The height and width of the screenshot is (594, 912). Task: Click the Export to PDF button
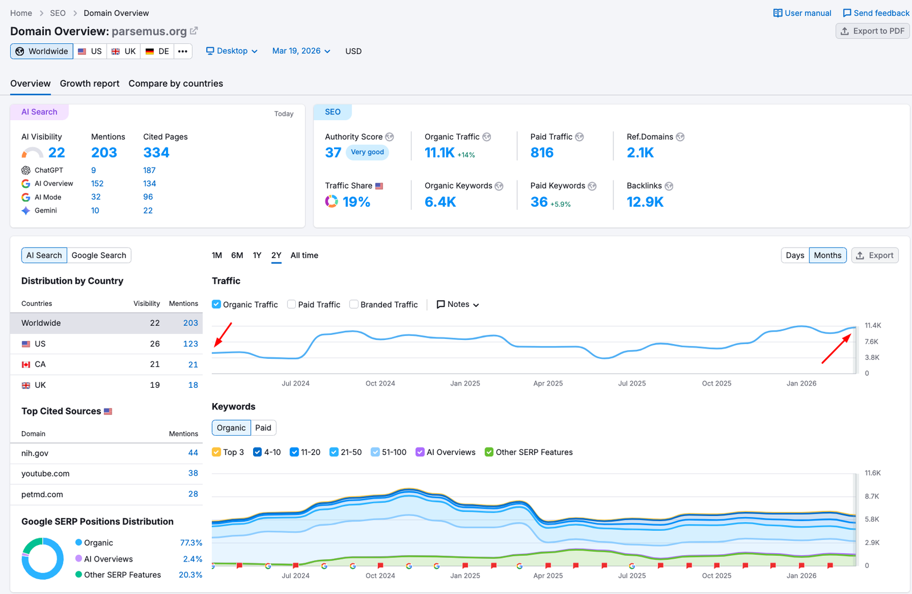pos(872,31)
